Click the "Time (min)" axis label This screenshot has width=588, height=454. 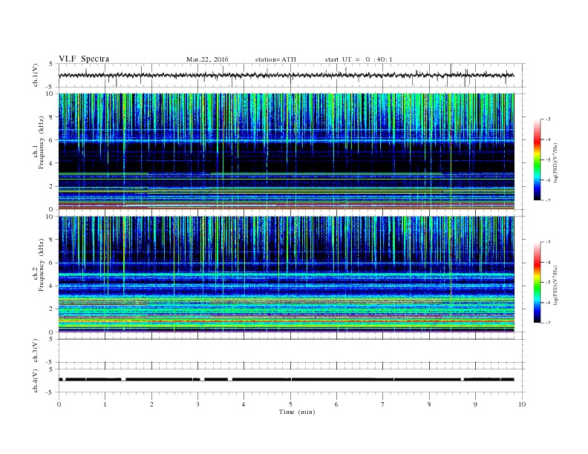[x=297, y=412]
